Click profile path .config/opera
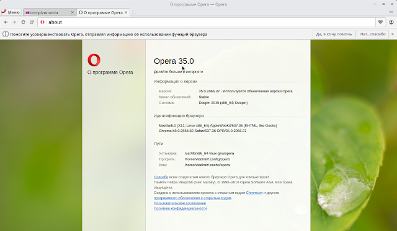Image resolution: width=397 pixels, height=231 pixels. pos(207,159)
